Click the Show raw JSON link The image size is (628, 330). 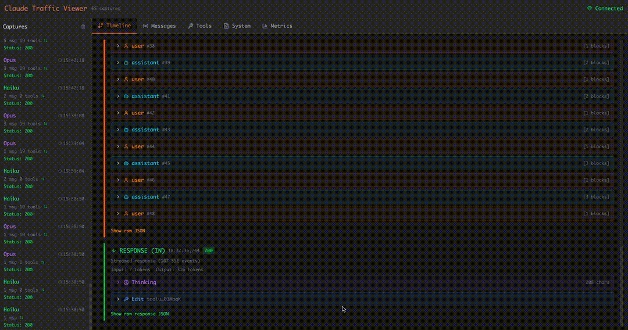pos(128,231)
